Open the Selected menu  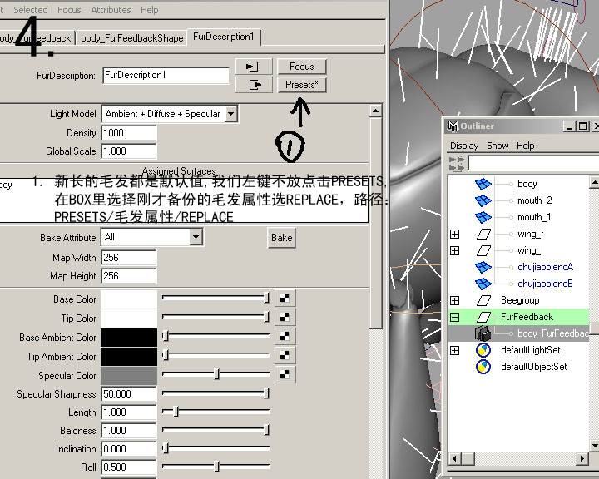pyautogui.click(x=31, y=10)
